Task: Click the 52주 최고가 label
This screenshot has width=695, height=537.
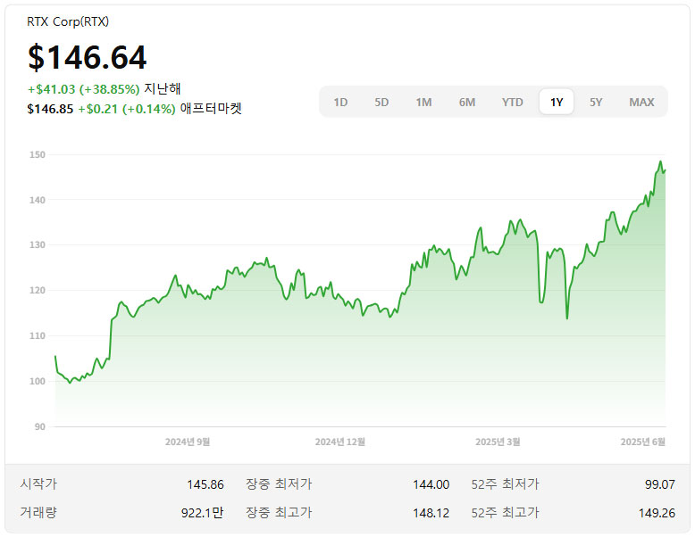Action: (505, 513)
